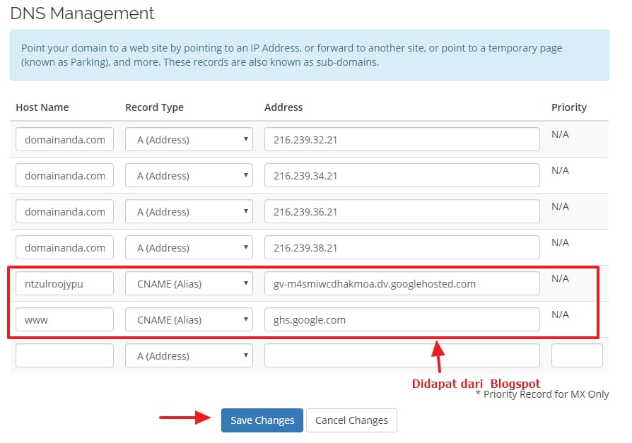This screenshot has height=443, width=632.
Task: Expand CNAME dropdown in ntzulroojypu row
Action: (x=189, y=284)
